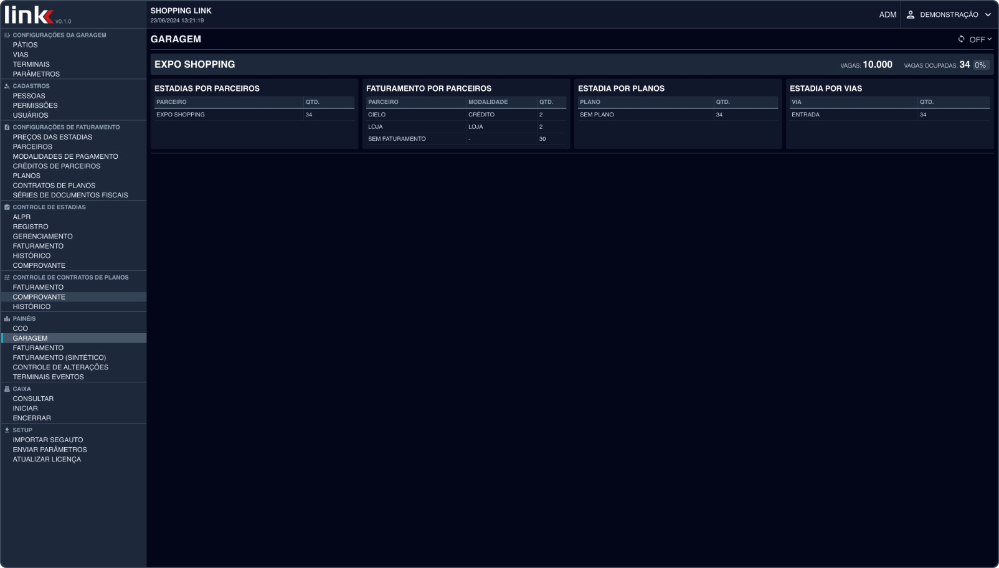Open Créditos de Parceiros page

[73, 166]
